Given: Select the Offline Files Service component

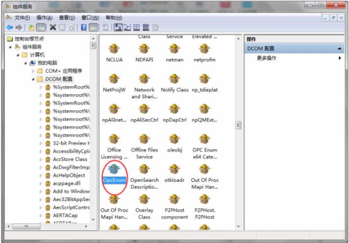Looking at the screenshot, I should click(144, 146).
